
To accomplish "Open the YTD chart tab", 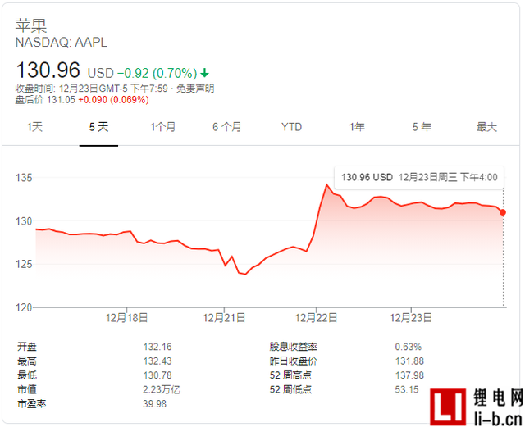I will tap(292, 127).
